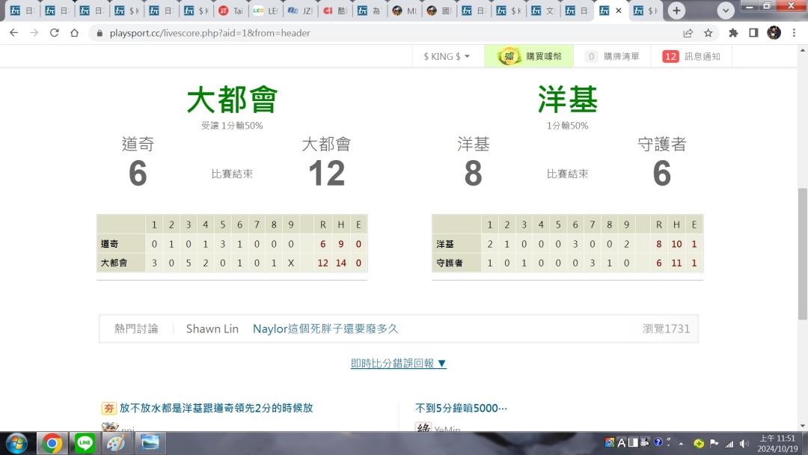Switch to the first browser tab
The height and width of the screenshot is (455, 808).
tap(22, 10)
